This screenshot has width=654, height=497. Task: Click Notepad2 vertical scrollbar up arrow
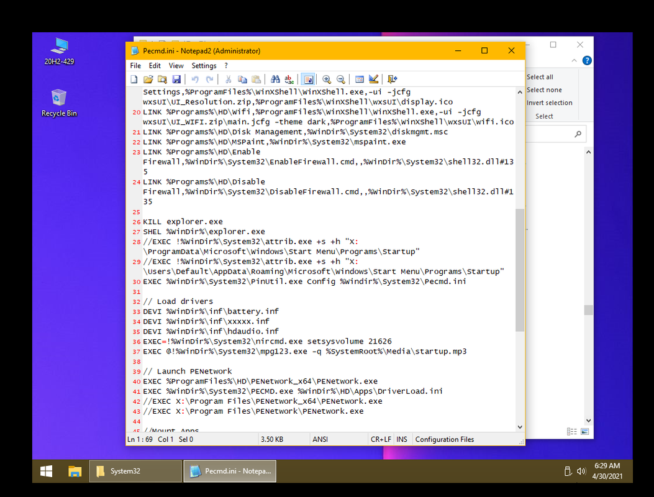[x=520, y=92]
